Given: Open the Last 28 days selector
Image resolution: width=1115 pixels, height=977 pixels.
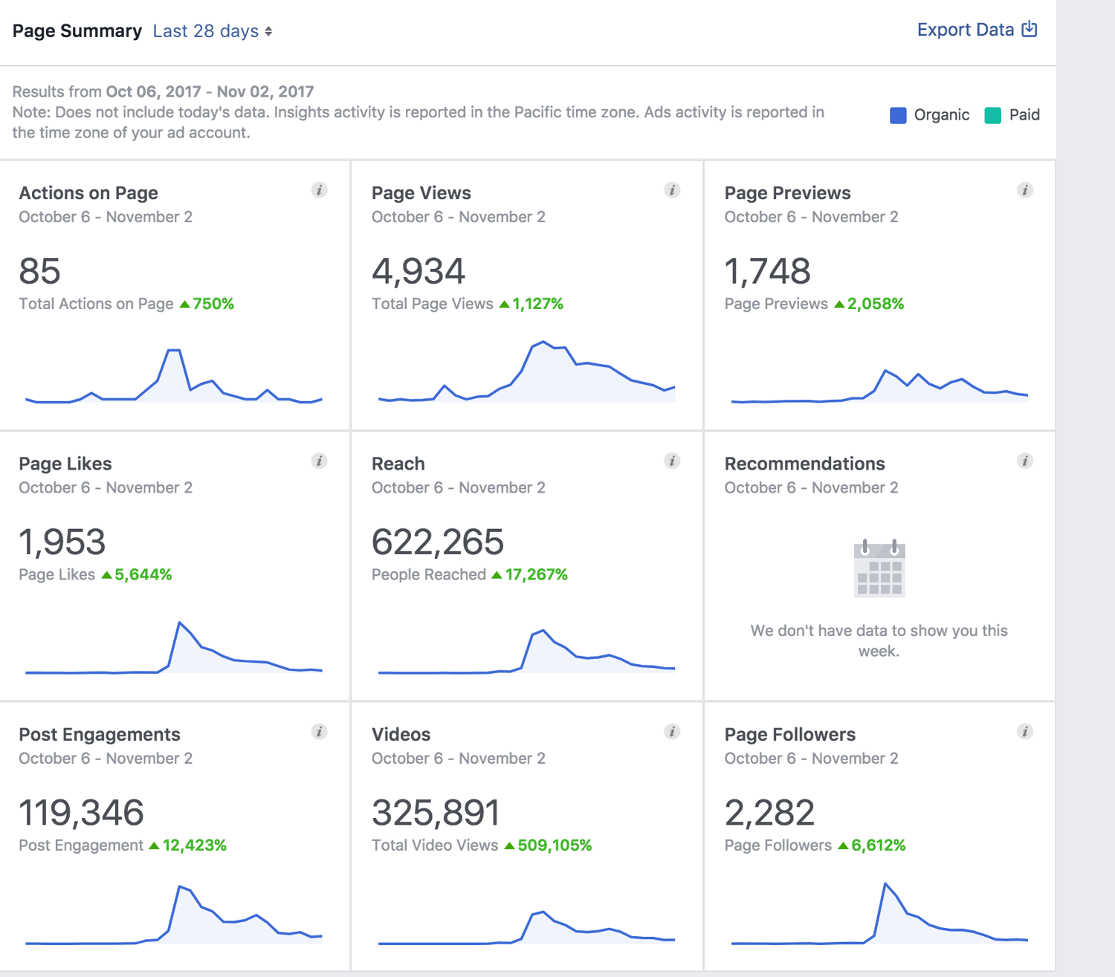Looking at the screenshot, I should point(206,30).
